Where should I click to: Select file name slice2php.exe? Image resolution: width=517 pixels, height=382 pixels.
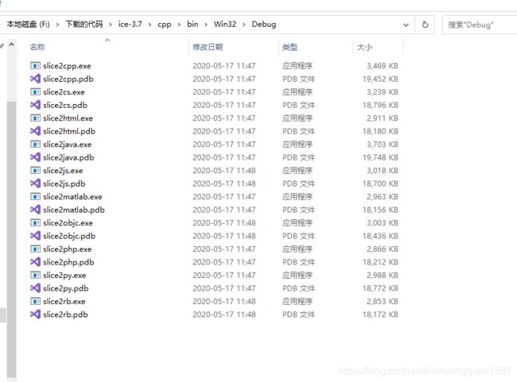coord(68,249)
